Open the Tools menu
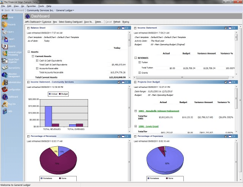 (41, 6)
